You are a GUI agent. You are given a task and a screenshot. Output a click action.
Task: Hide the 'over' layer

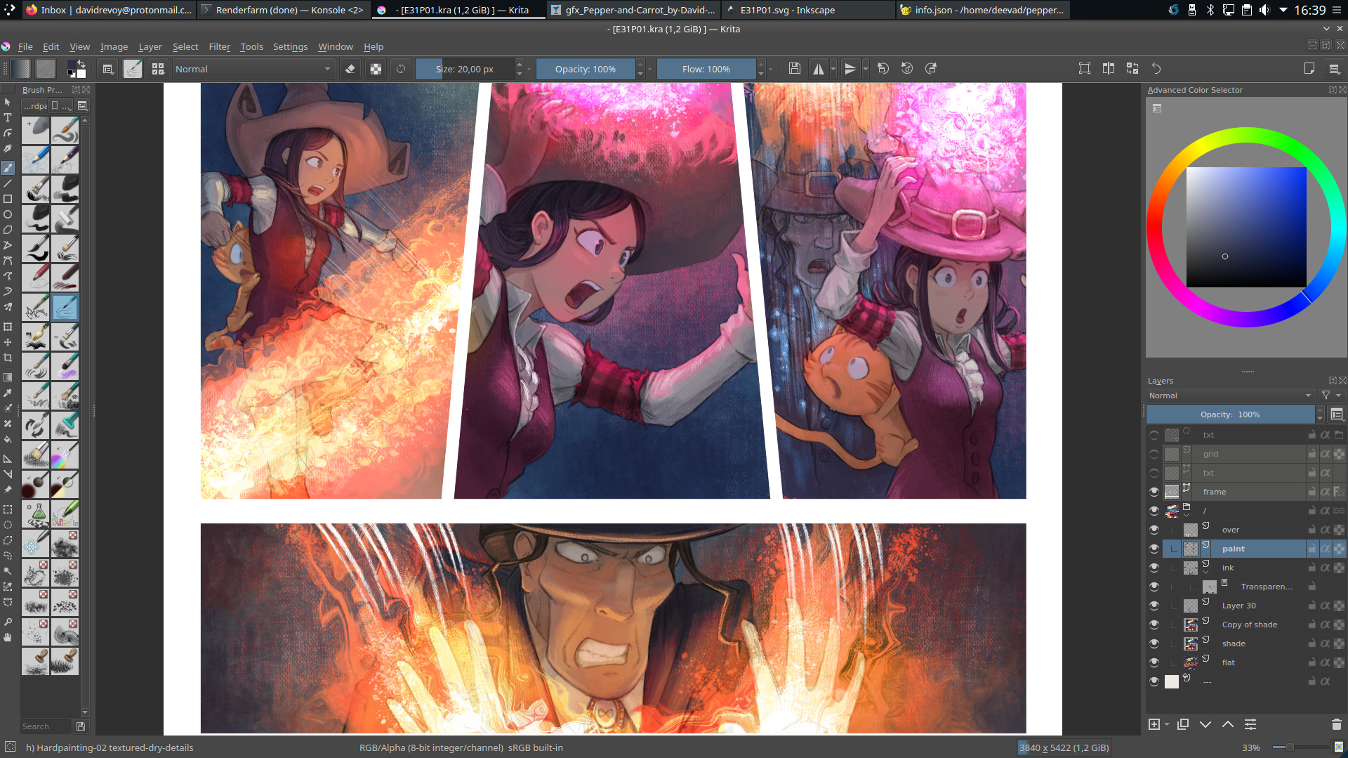coord(1154,530)
